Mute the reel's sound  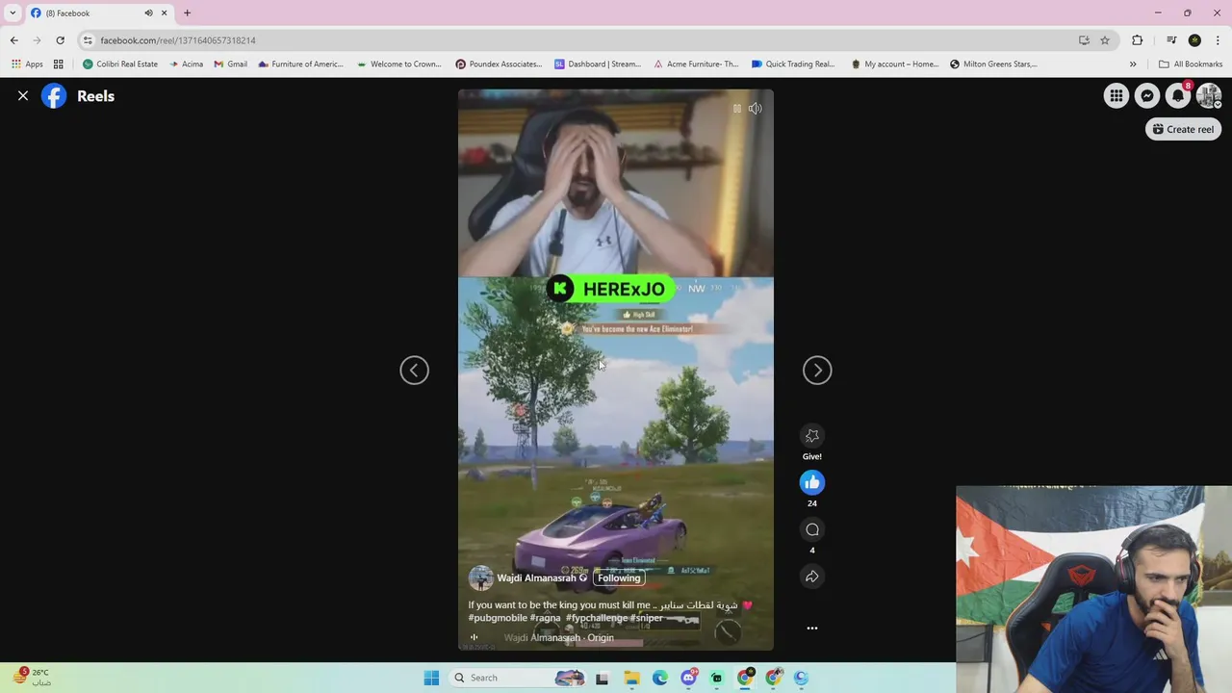coord(756,109)
